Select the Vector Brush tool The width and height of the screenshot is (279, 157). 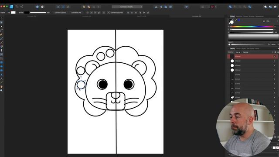(x=2, y=42)
